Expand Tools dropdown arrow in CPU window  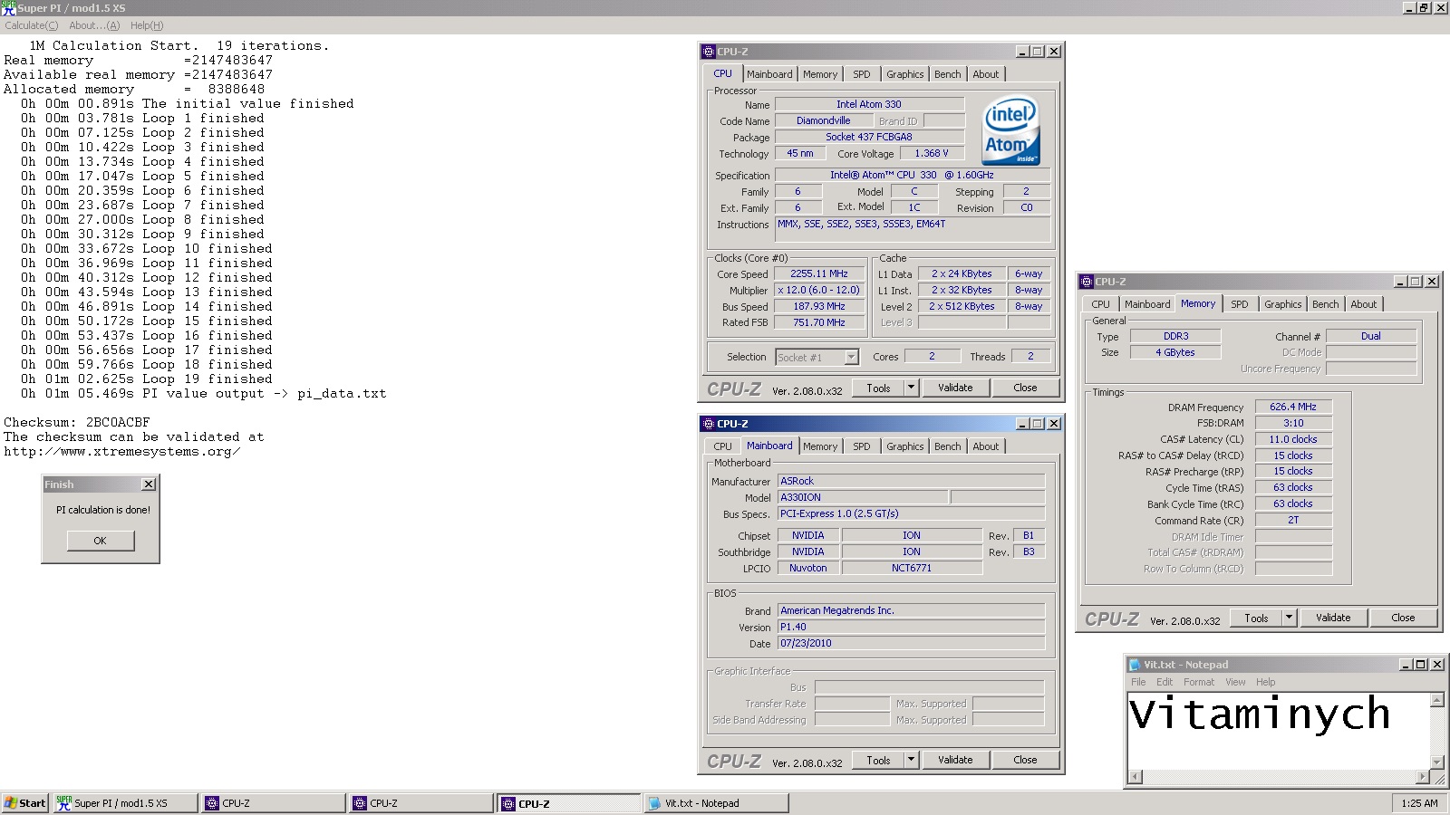click(x=912, y=388)
